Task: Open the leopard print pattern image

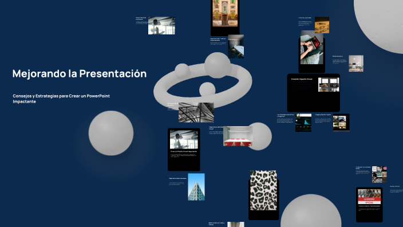Action: tap(263, 190)
